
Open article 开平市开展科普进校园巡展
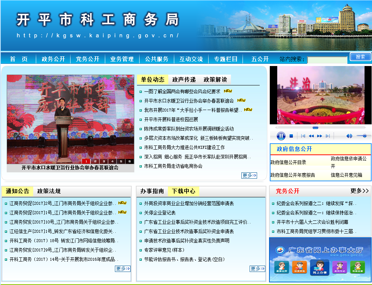[x=171, y=119]
